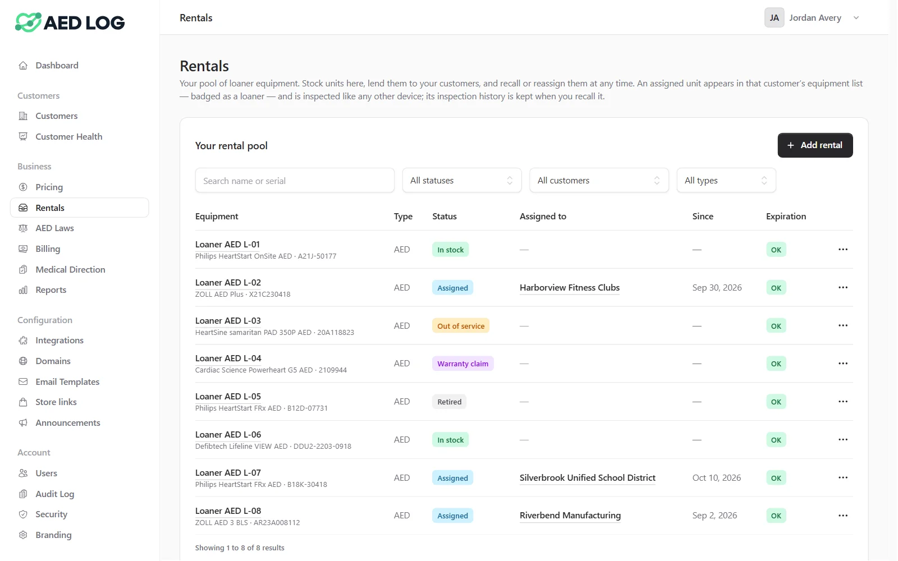Viewport: 898px width, 561px height.
Task: Open the Loaner AED L-01 equipment link
Action: tap(227, 245)
